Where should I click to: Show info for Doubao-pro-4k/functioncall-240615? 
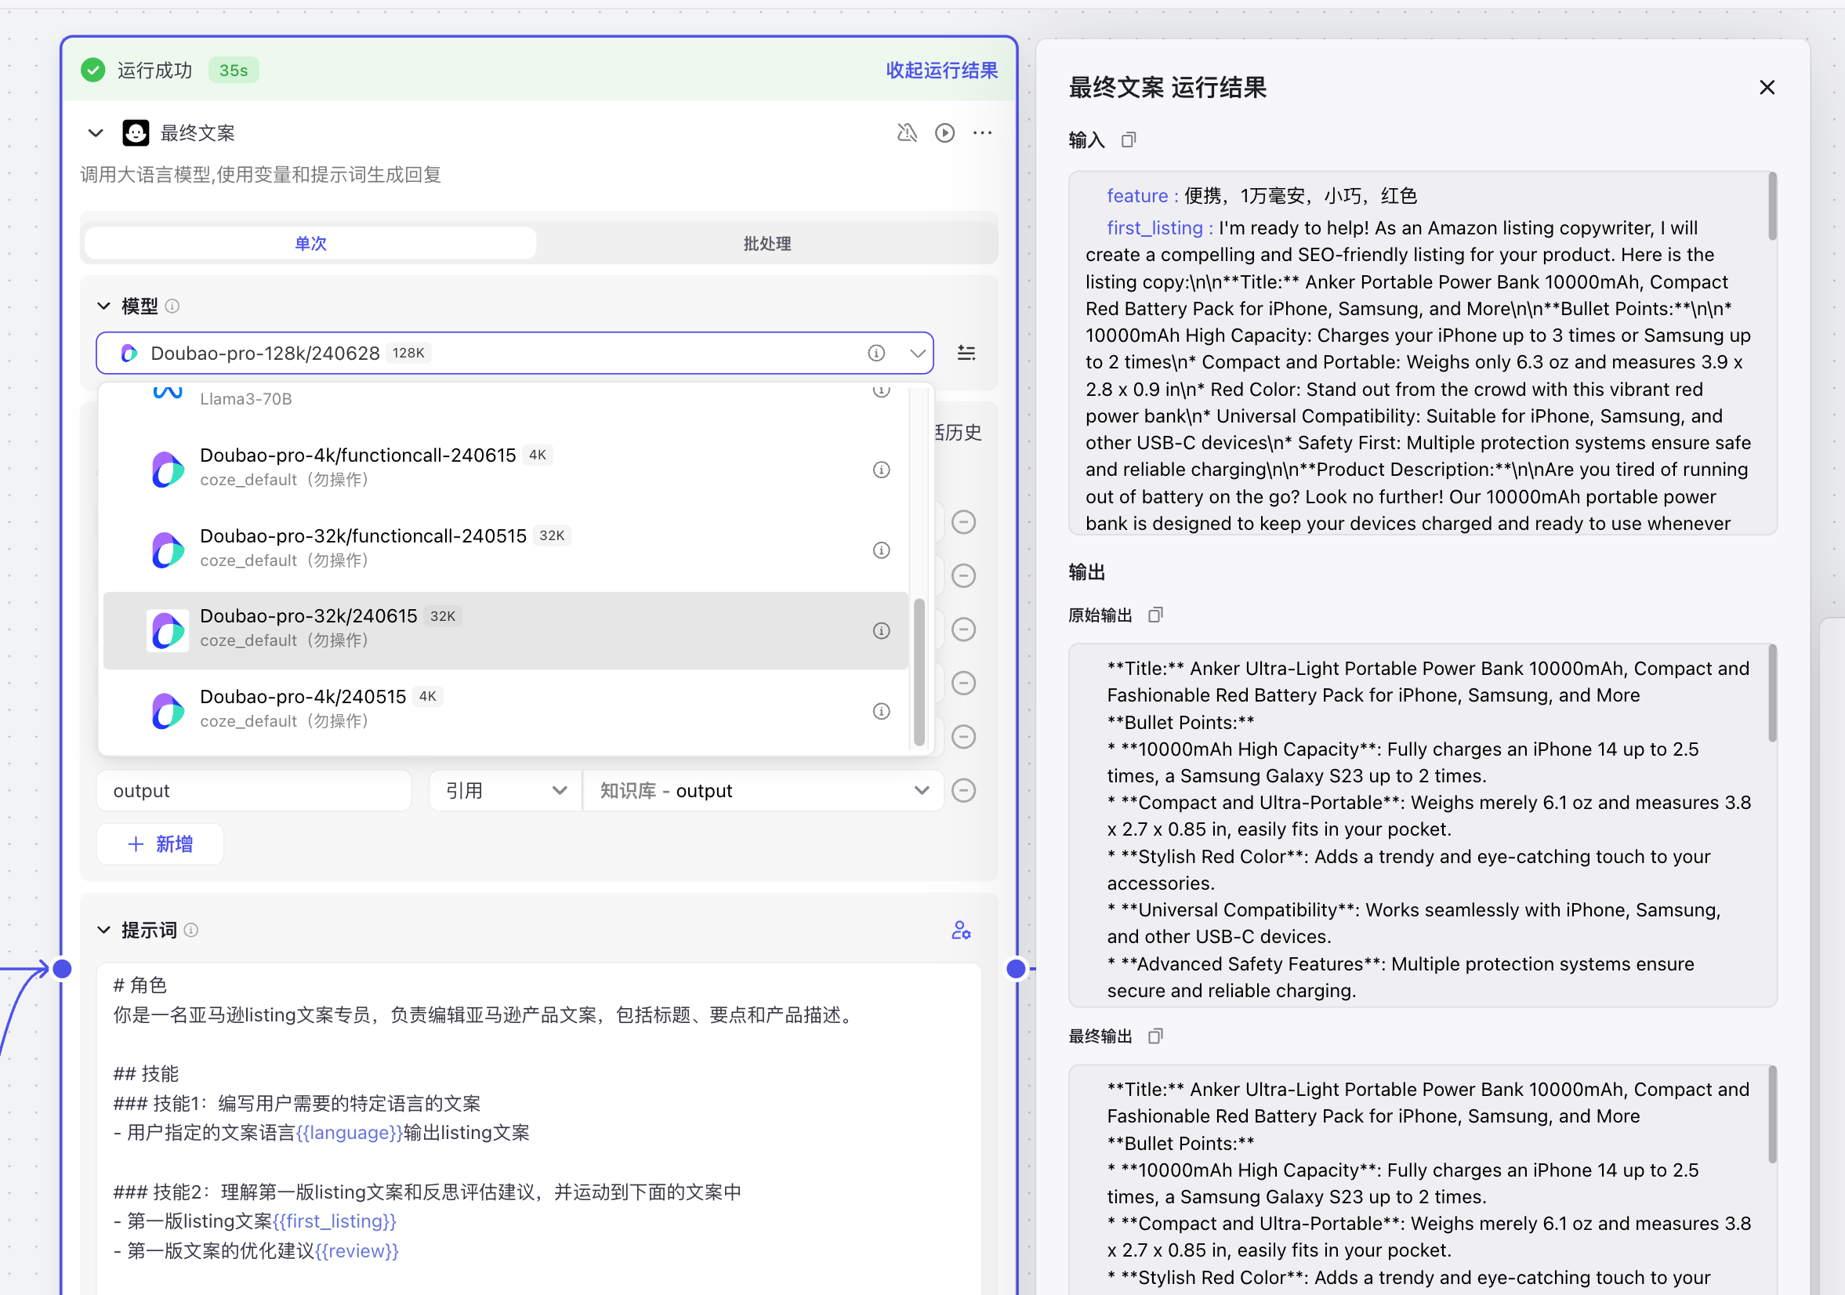point(882,470)
